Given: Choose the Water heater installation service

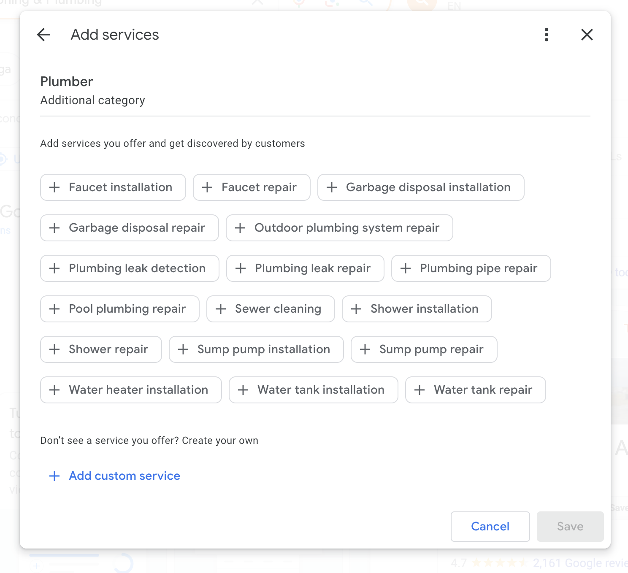Looking at the screenshot, I should [x=131, y=390].
